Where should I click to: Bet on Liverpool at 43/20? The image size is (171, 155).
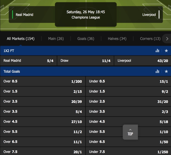(143, 61)
